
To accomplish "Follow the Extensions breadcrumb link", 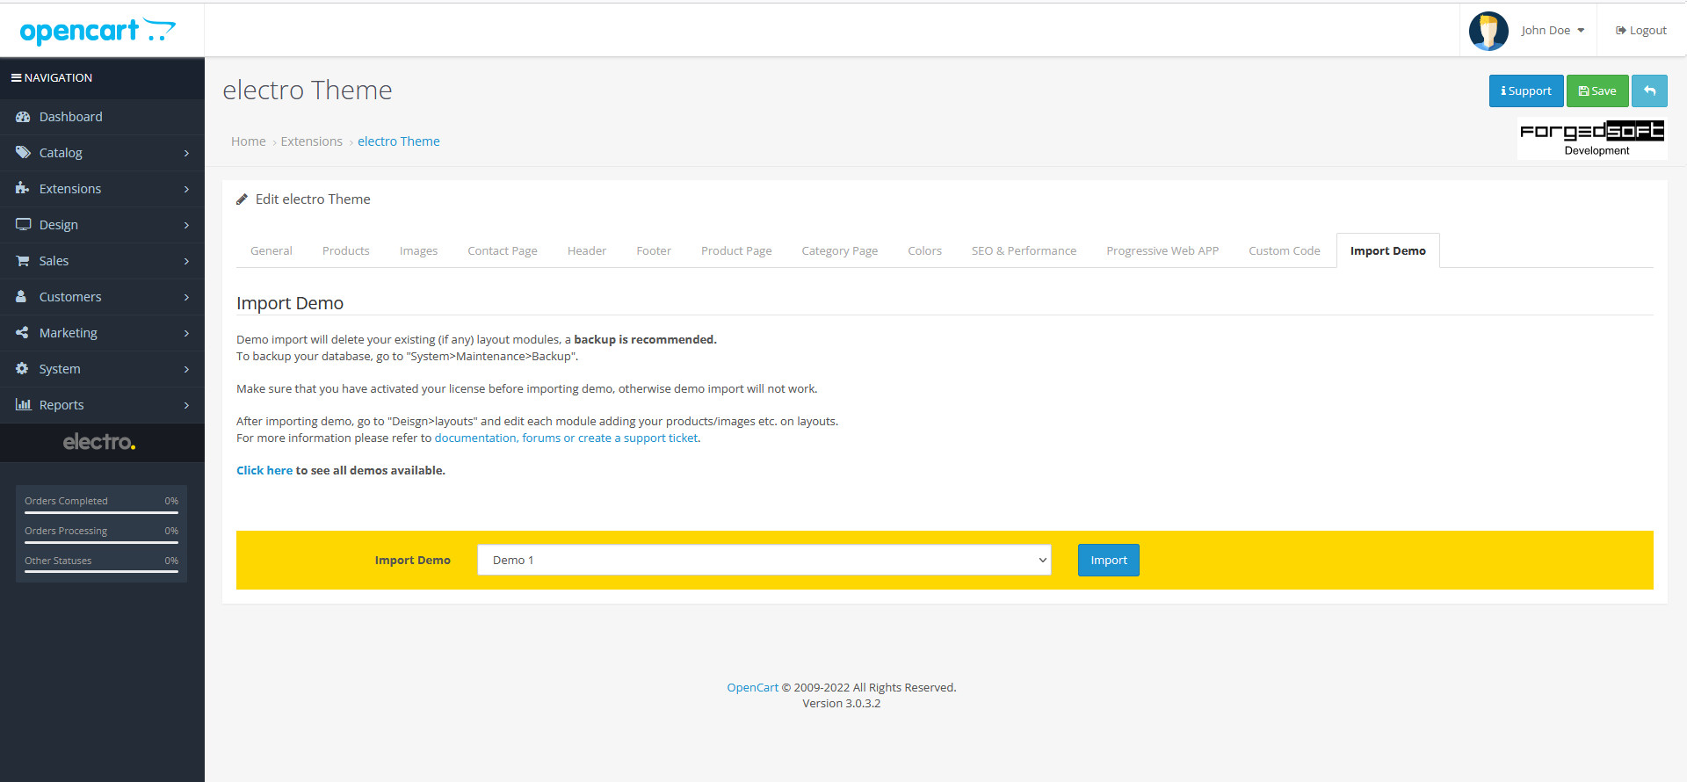I will 312,141.
